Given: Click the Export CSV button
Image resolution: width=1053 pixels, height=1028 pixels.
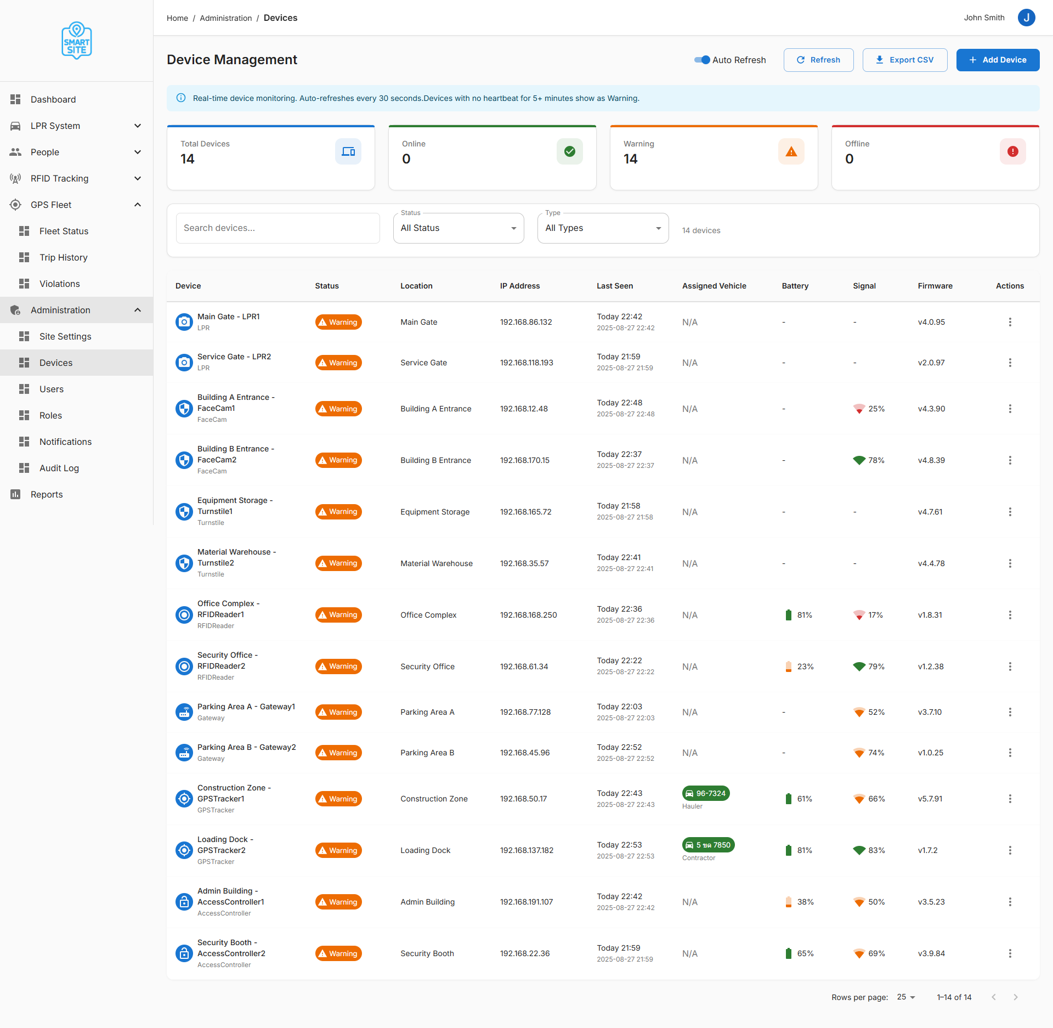Looking at the screenshot, I should 904,60.
